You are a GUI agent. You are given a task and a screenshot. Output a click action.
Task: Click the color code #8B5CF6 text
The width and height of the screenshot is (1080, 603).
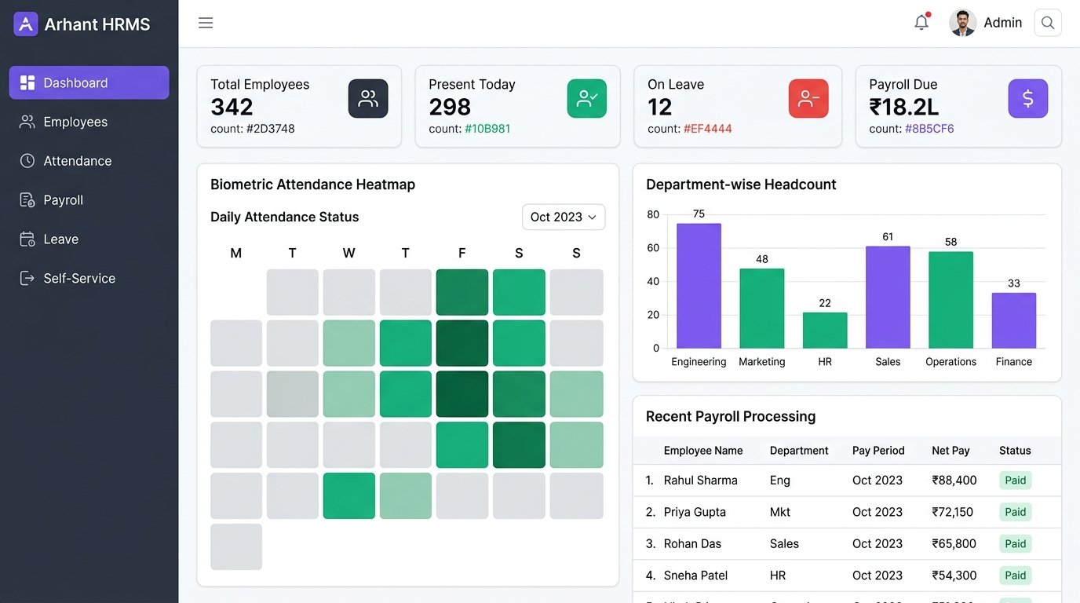coord(929,129)
